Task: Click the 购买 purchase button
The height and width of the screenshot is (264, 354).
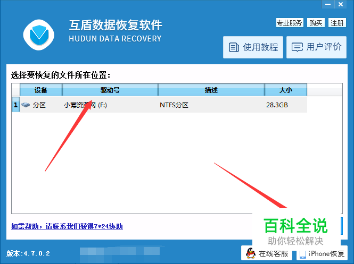Action: 316,23
